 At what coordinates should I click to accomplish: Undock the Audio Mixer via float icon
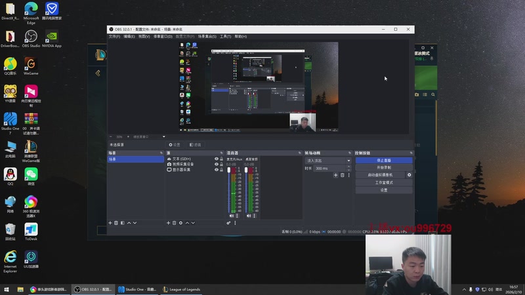(300, 153)
